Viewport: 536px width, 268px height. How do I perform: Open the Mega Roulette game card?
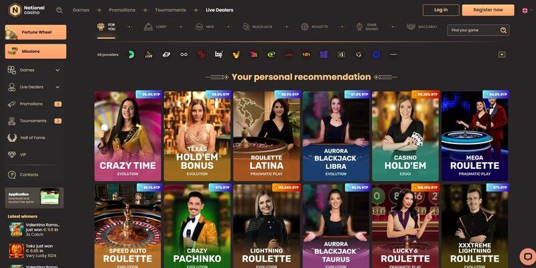pos(475,136)
